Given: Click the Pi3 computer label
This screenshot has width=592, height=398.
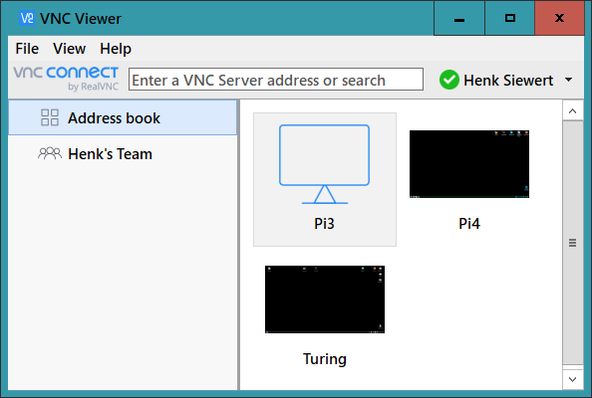Looking at the screenshot, I should (324, 224).
